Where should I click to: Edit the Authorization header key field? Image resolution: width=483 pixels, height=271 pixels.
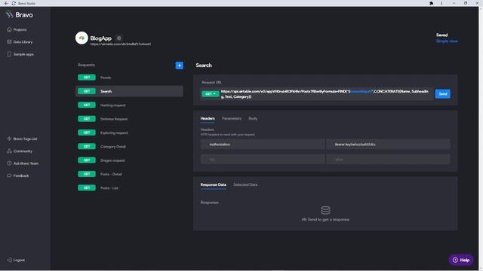[x=263, y=144]
